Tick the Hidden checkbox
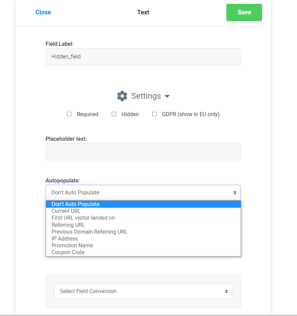Viewport: 297px width, 316px height. pyautogui.click(x=114, y=114)
